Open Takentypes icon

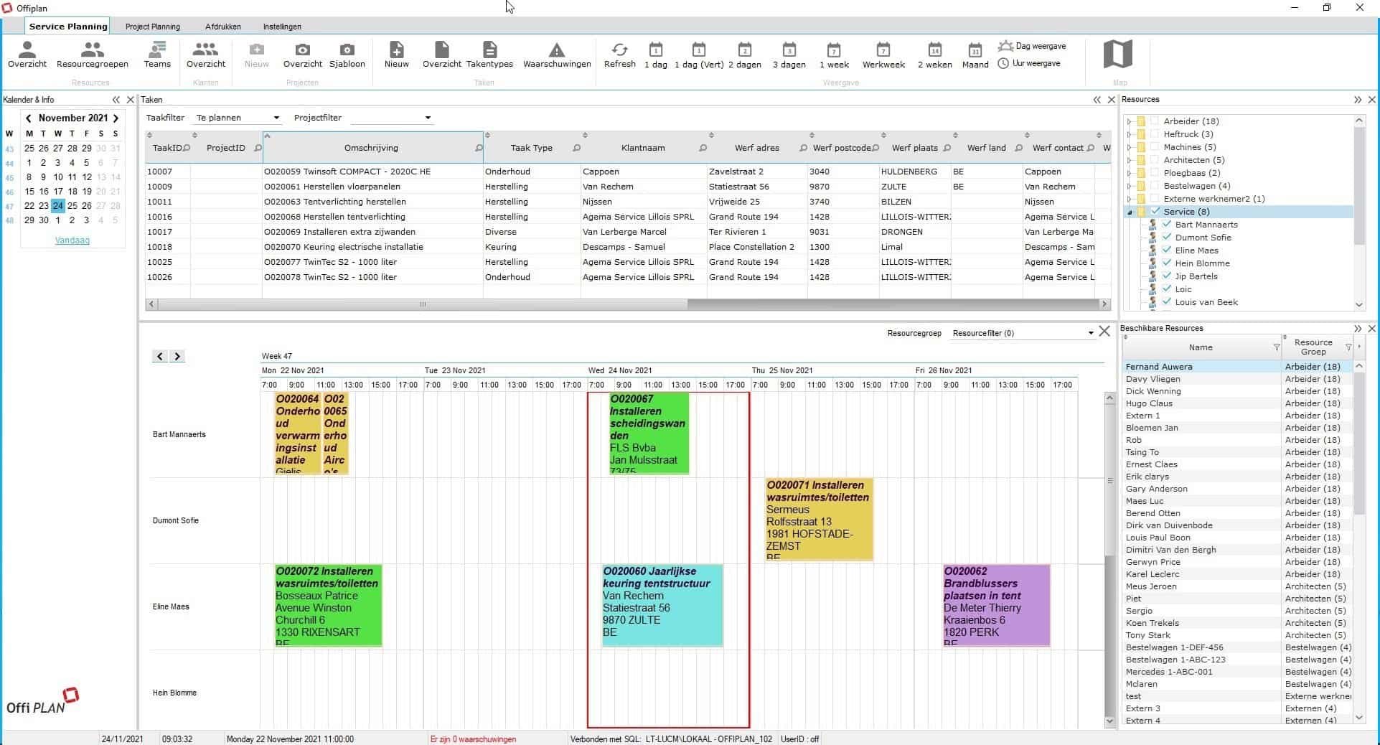489,55
